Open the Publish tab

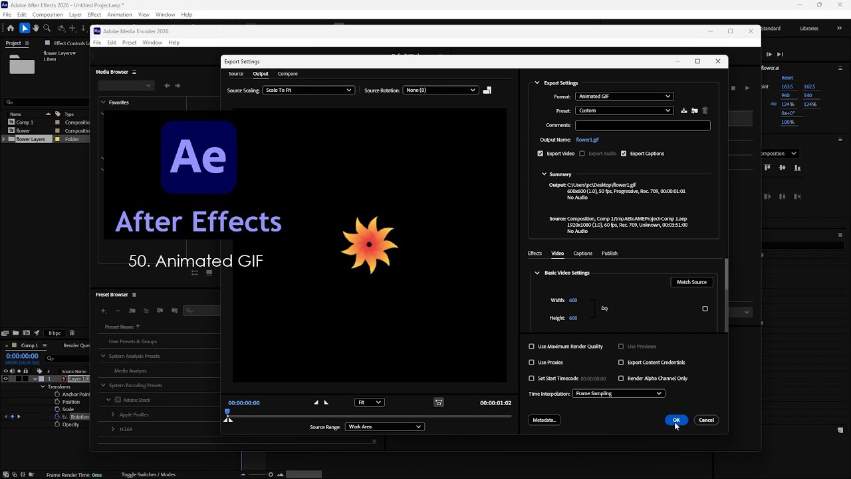610,253
